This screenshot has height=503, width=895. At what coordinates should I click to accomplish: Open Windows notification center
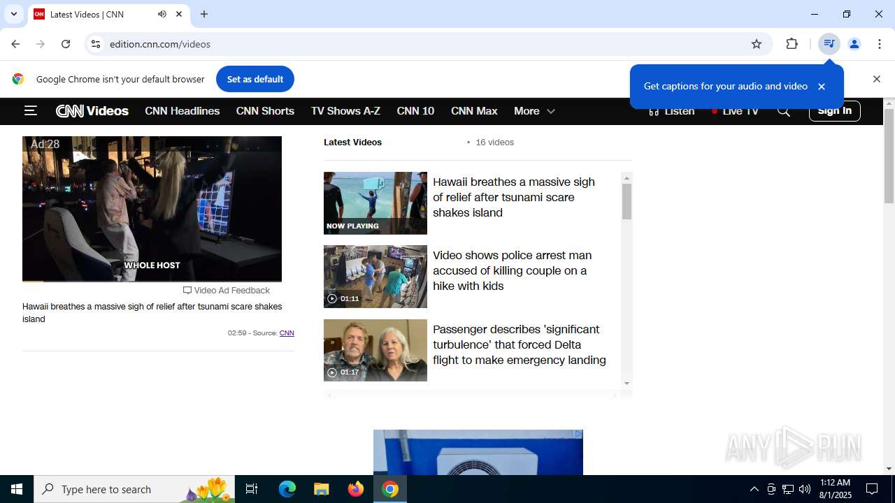872,489
